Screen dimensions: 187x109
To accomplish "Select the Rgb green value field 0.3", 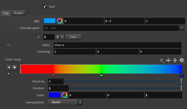I will click(124, 21).
